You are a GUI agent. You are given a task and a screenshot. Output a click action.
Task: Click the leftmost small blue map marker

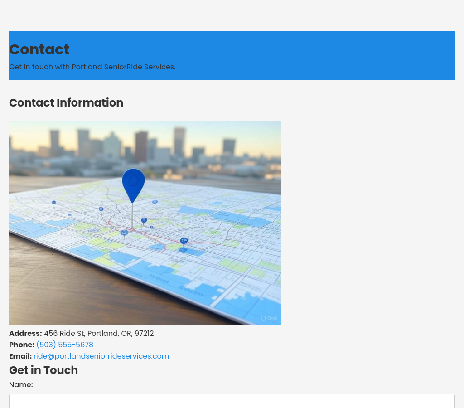[54, 202]
